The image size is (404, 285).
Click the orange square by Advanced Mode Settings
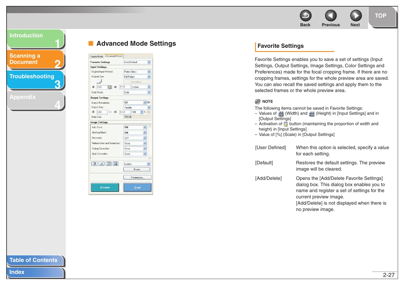point(91,44)
